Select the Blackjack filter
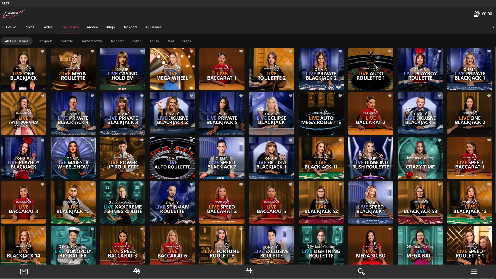496x279 pixels. pyautogui.click(x=44, y=41)
